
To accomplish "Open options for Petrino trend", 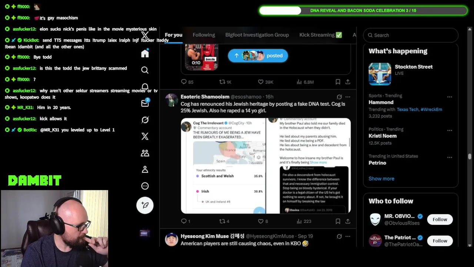I will coord(450,157).
